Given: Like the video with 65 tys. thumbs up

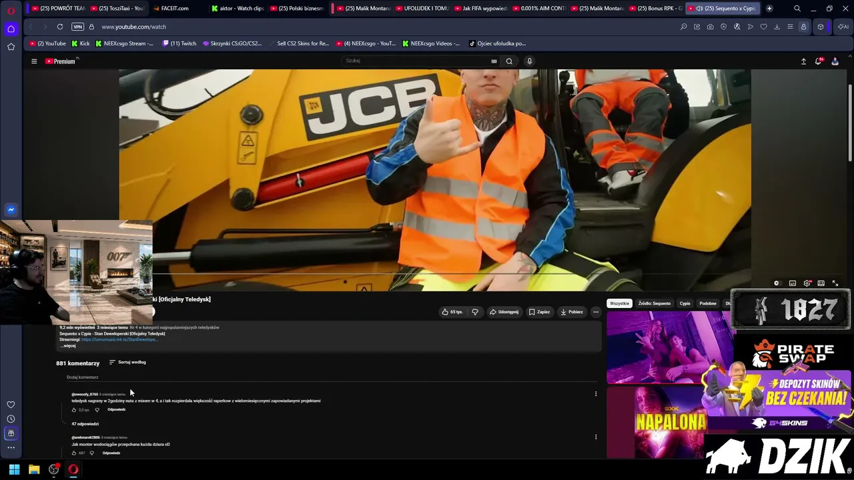Looking at the screenshot, I should point(452,312).
